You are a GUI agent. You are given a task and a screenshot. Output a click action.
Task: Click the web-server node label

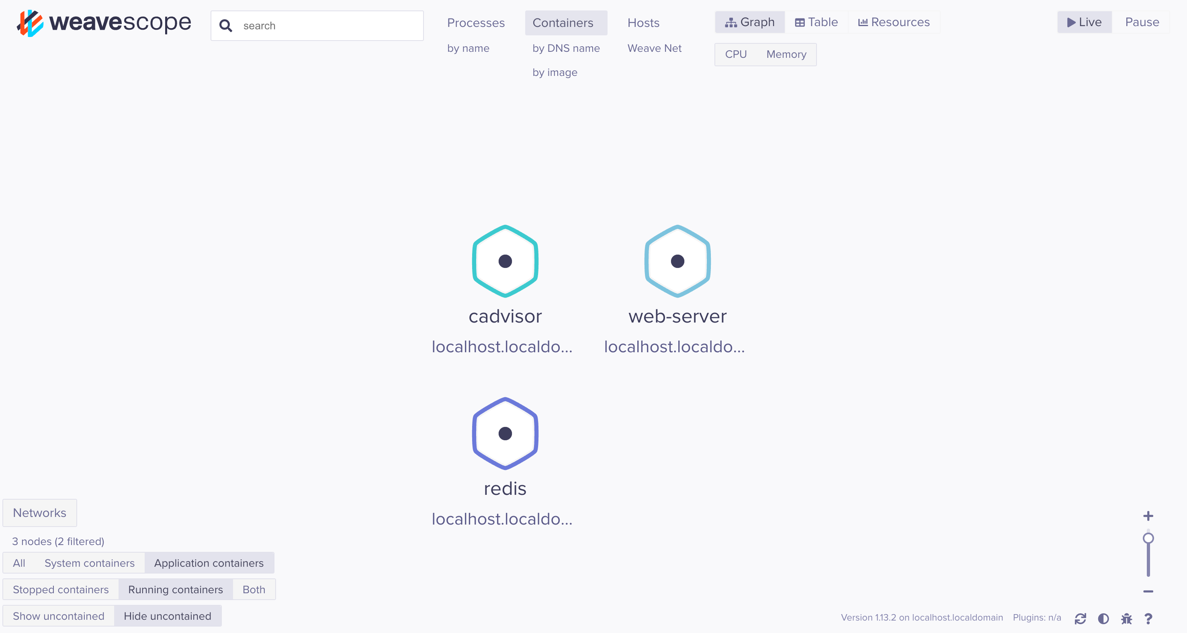tap(677, 316)
